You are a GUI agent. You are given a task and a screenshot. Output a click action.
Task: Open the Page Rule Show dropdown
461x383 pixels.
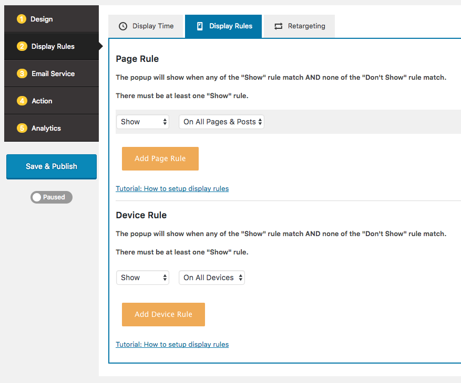pos(142,122)
